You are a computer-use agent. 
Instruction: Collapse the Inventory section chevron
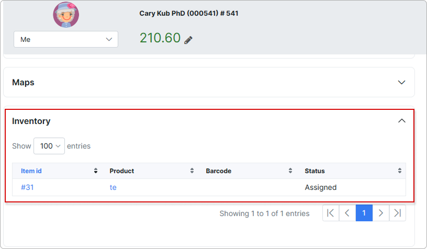pyautogui.click(x=401, y=121)
